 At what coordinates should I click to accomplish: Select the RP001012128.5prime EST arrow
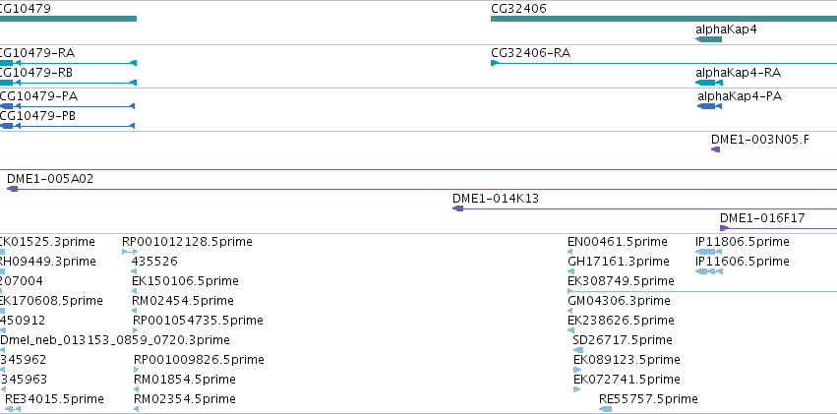(x=130, y=252)
